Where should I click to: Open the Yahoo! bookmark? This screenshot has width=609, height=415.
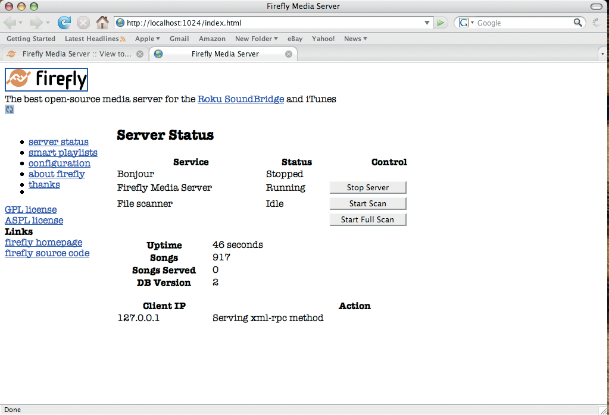[x=323, y=39]
